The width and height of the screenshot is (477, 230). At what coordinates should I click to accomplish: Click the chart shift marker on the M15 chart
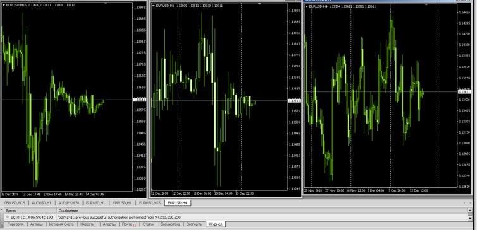[105, 3]
